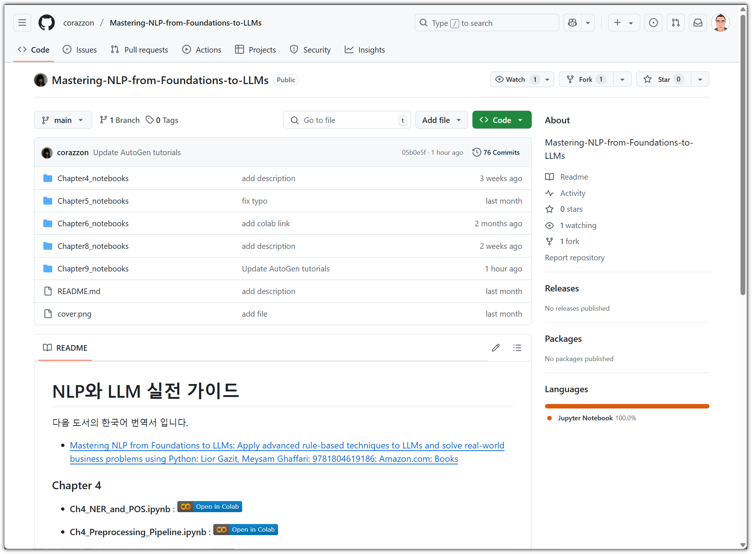Click the GitHub Octocat home logo
The width and height of the screenshot is (752, 554).
coord(47,23)
